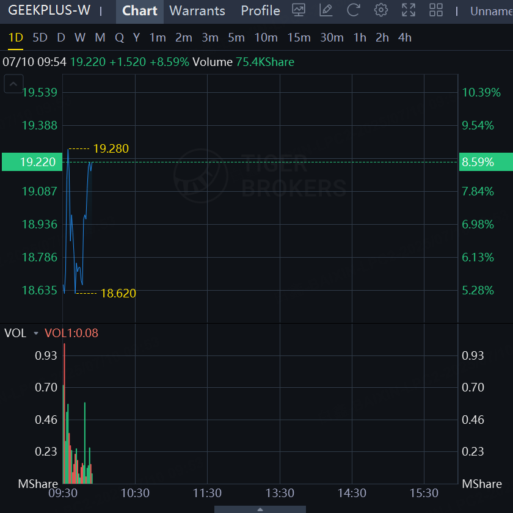Expand the bottom panel arrow handle
The width and height of the screenshot is (513, 513).
[x=260, y=509]
